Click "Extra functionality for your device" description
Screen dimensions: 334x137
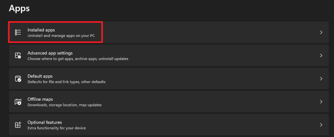[x=56, y=128]
